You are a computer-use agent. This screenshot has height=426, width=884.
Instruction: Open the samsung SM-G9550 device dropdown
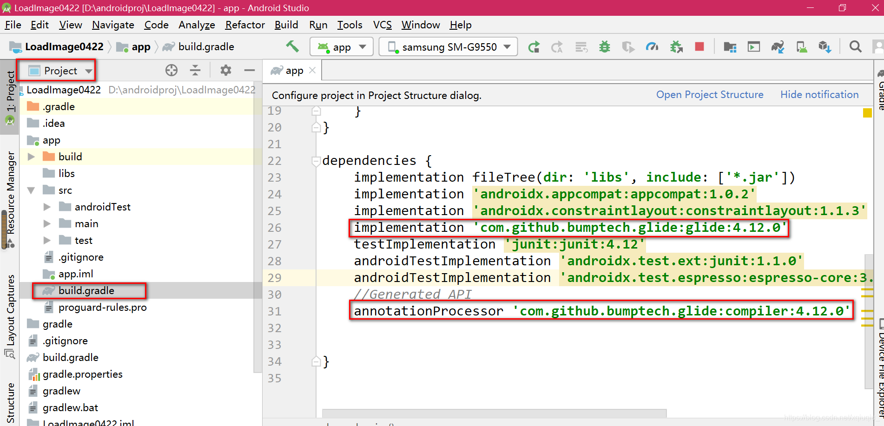449,47
